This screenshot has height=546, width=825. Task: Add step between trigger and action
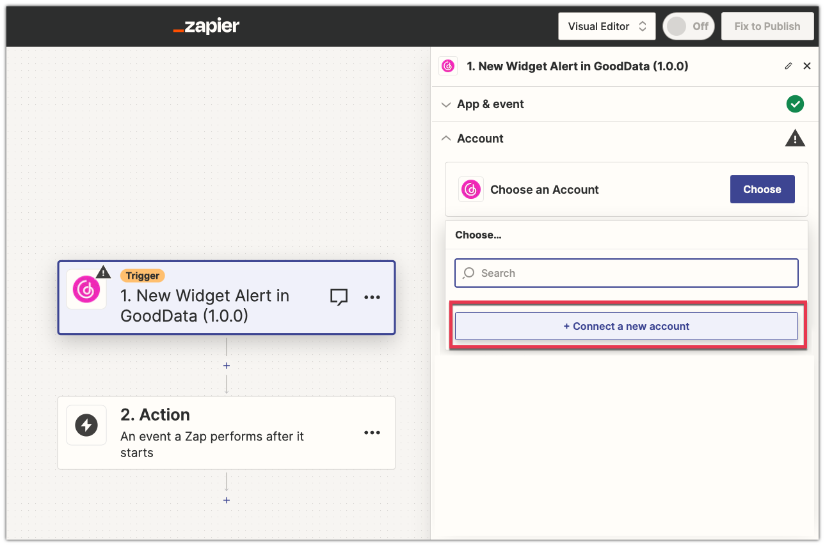[x=227, y=366]
